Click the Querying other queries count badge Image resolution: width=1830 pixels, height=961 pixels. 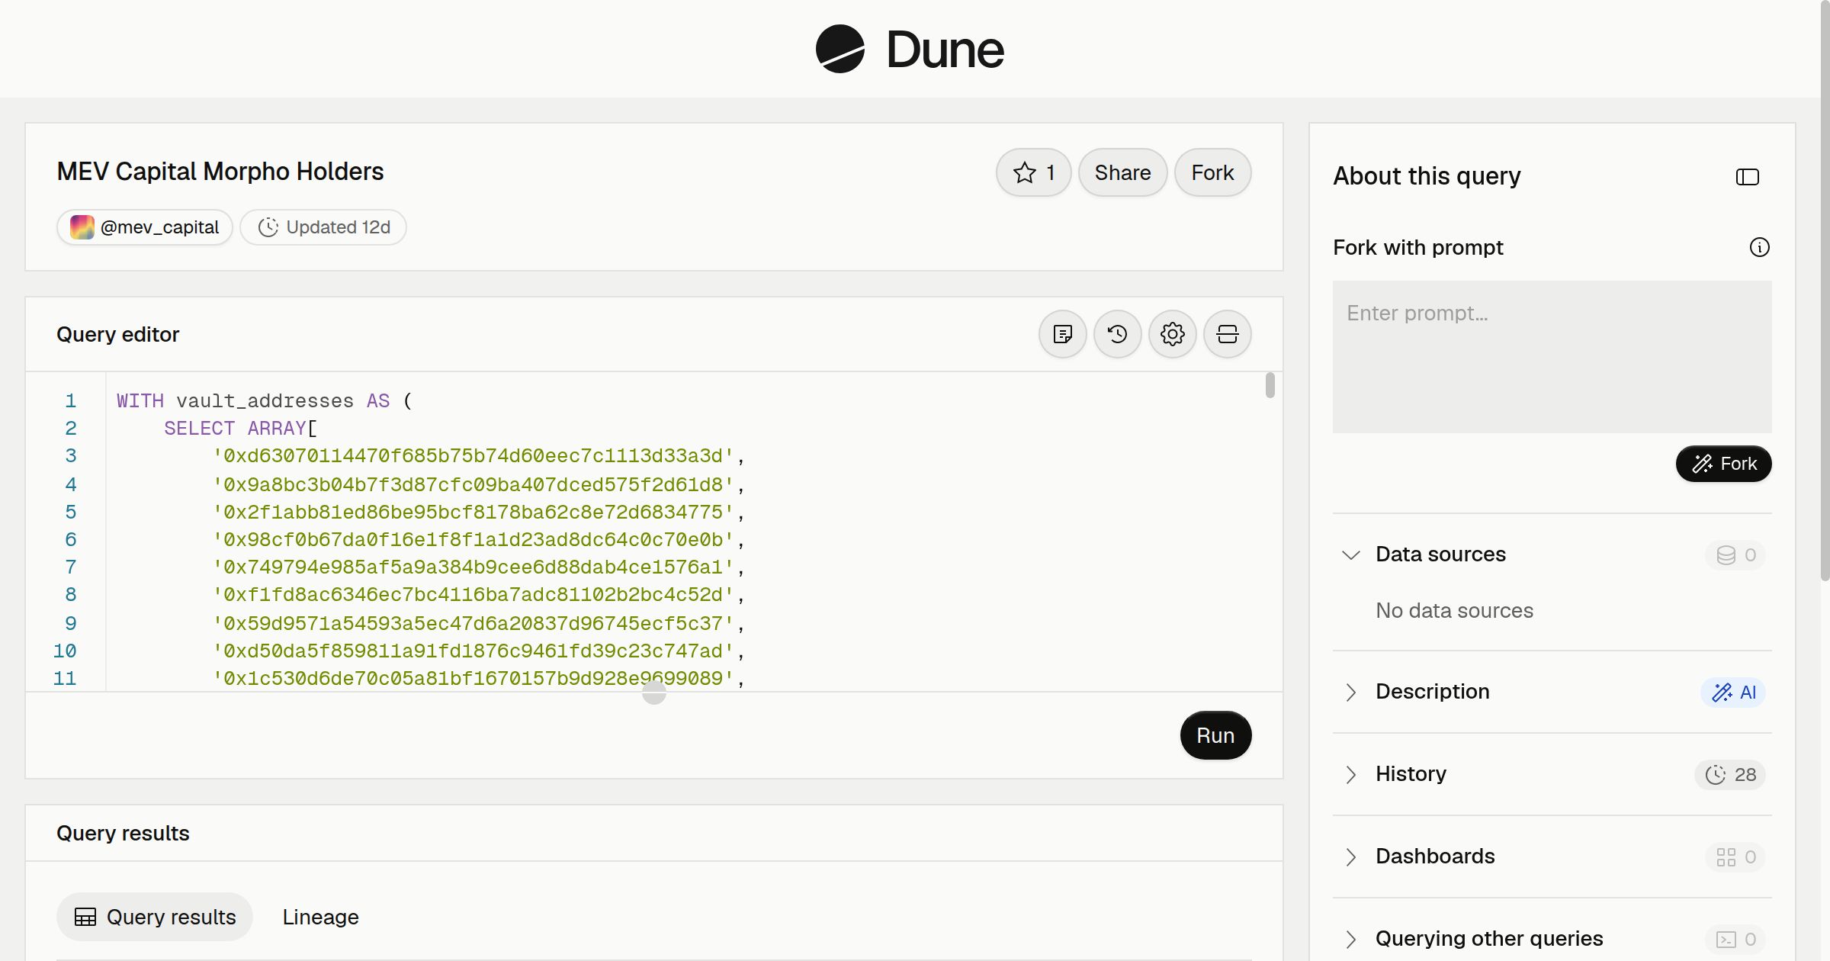point(1735,939)
